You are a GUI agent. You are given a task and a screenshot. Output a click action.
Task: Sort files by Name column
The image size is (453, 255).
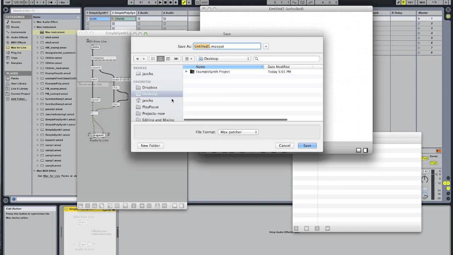click(223, 67)
